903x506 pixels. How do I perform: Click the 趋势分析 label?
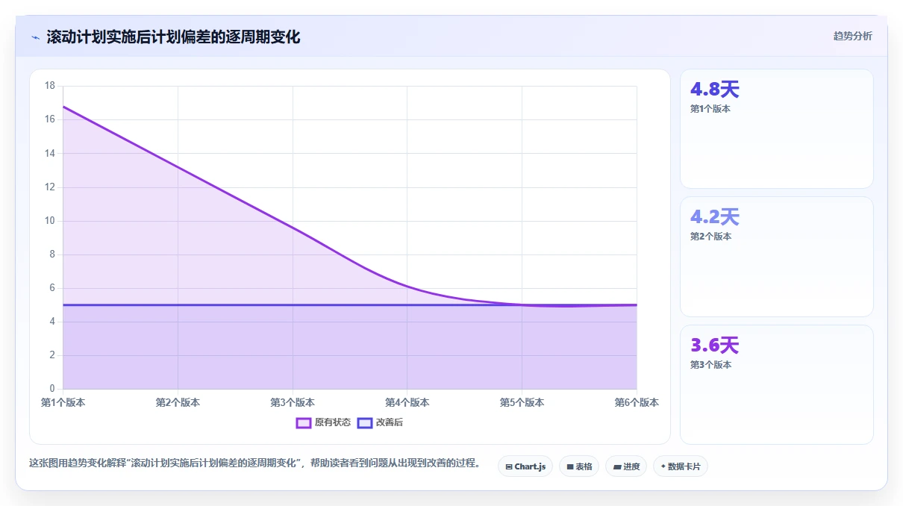(x=852, y=36)
